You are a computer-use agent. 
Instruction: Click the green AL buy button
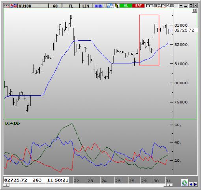(126, 6)
